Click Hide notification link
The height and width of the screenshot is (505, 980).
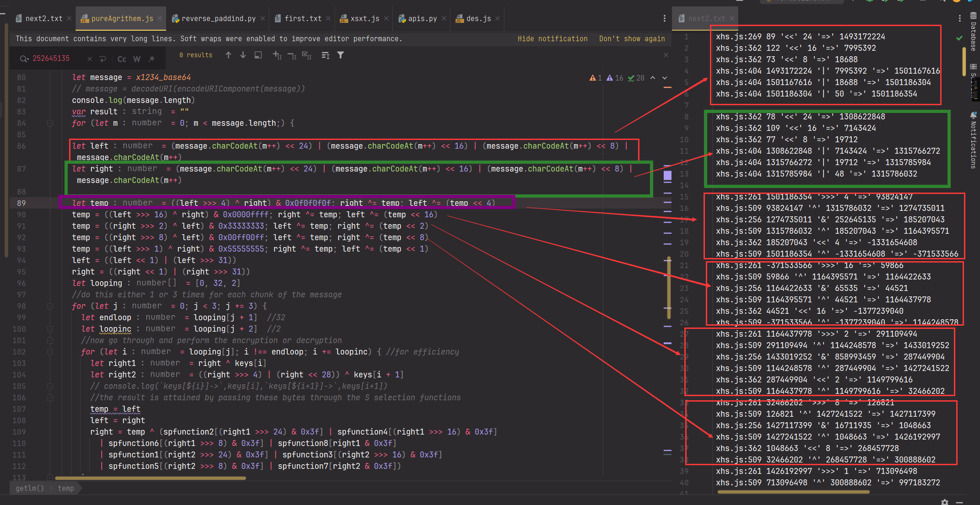pos(552,39)
